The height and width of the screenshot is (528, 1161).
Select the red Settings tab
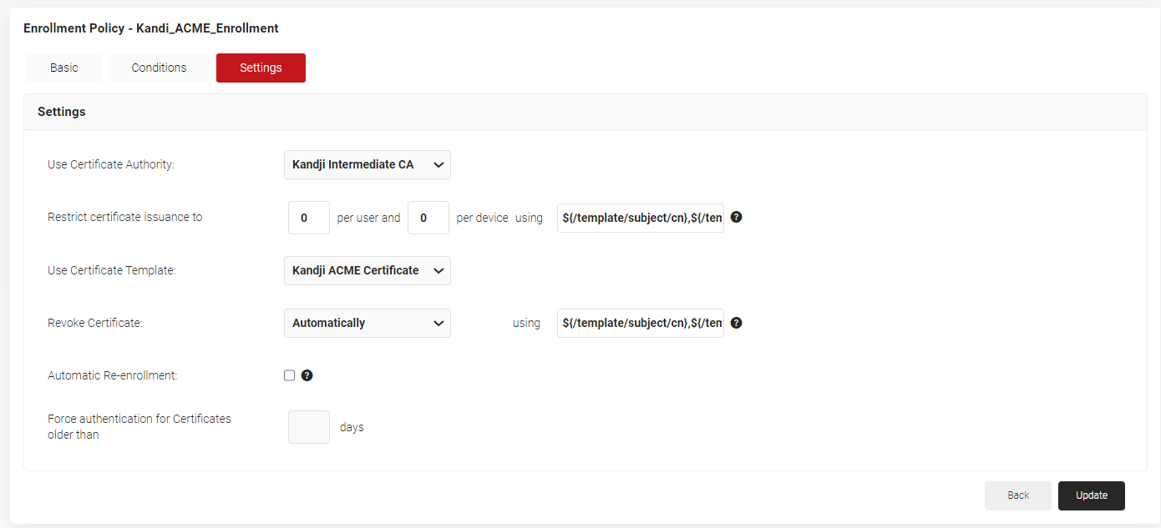(x=261, y=68)
